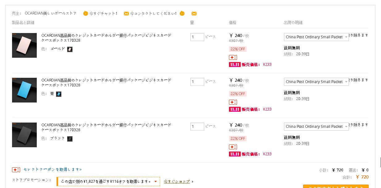This screenshot has width=381, height=188.
Task: Click the coupon icon under the black item price
Action: tap(233, 147)
